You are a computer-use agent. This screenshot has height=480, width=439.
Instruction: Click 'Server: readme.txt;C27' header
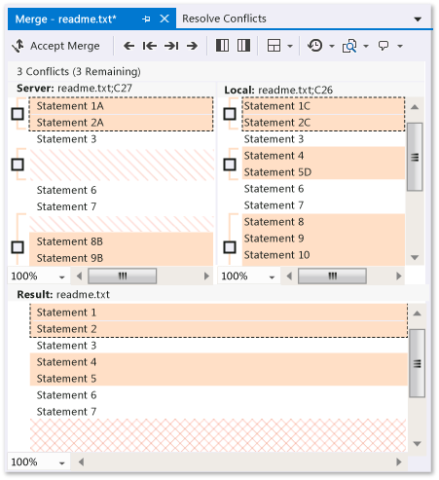(74, 88)
